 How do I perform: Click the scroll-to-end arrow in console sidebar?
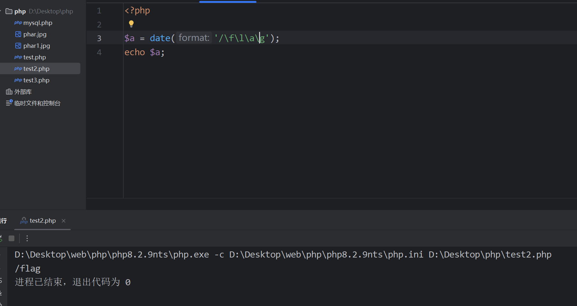click(x=1, y=293)
